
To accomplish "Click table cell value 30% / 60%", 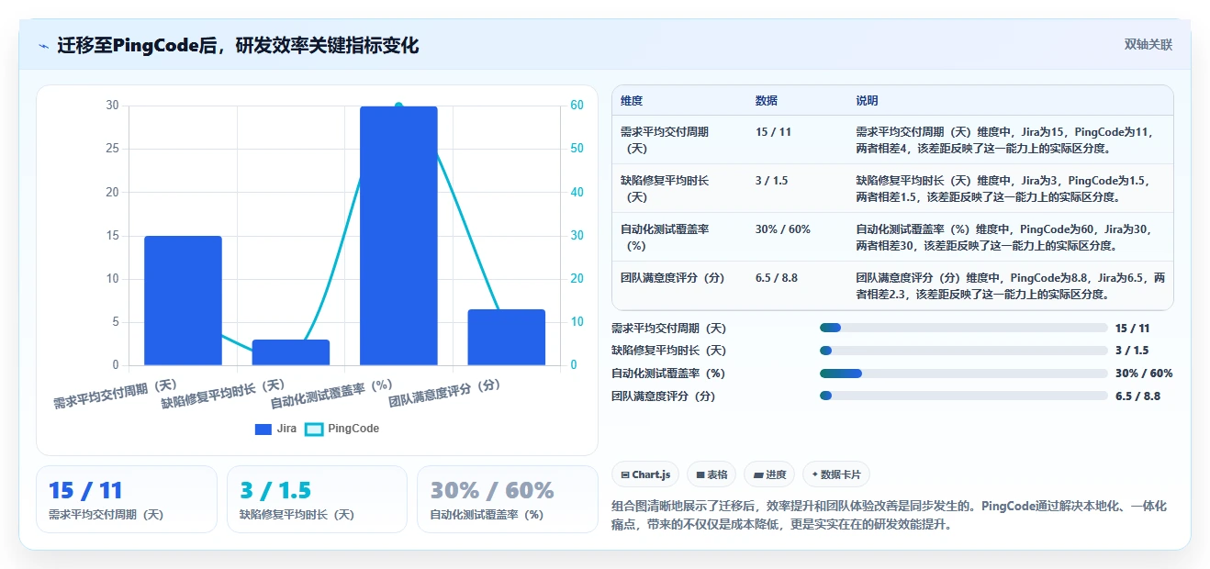I will point(783,229).
